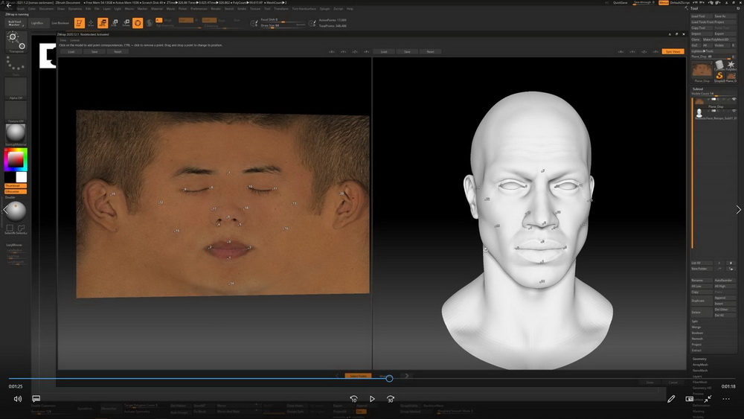Viewport: 744px width, 419px height.
Task: Select the Rotate tool icon
Action: pyautogui.click(x=126, y=23)
